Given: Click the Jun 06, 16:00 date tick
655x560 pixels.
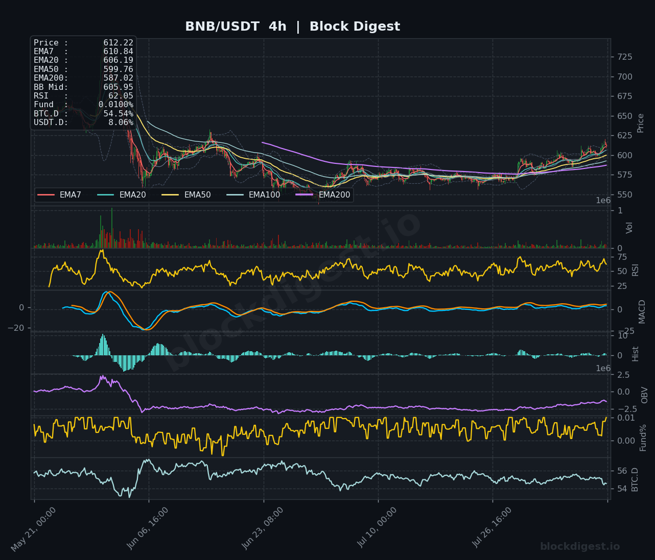Looking at the screenshot, I should tap(148, 528).
